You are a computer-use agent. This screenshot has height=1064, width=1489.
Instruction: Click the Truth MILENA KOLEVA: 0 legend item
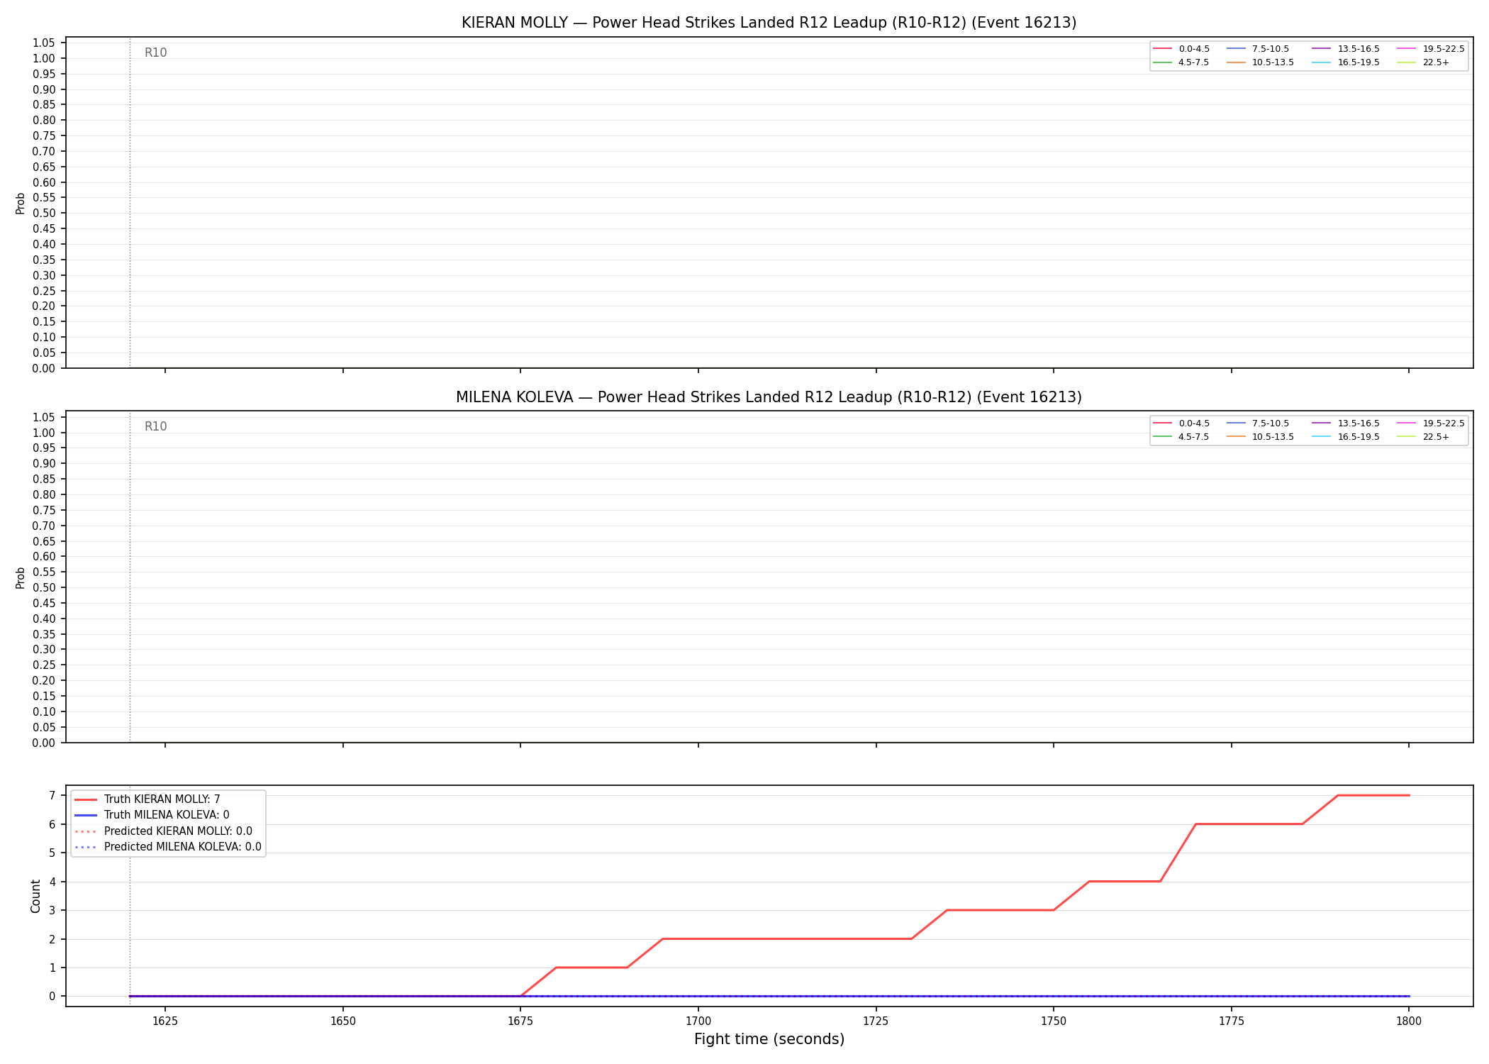152,815
